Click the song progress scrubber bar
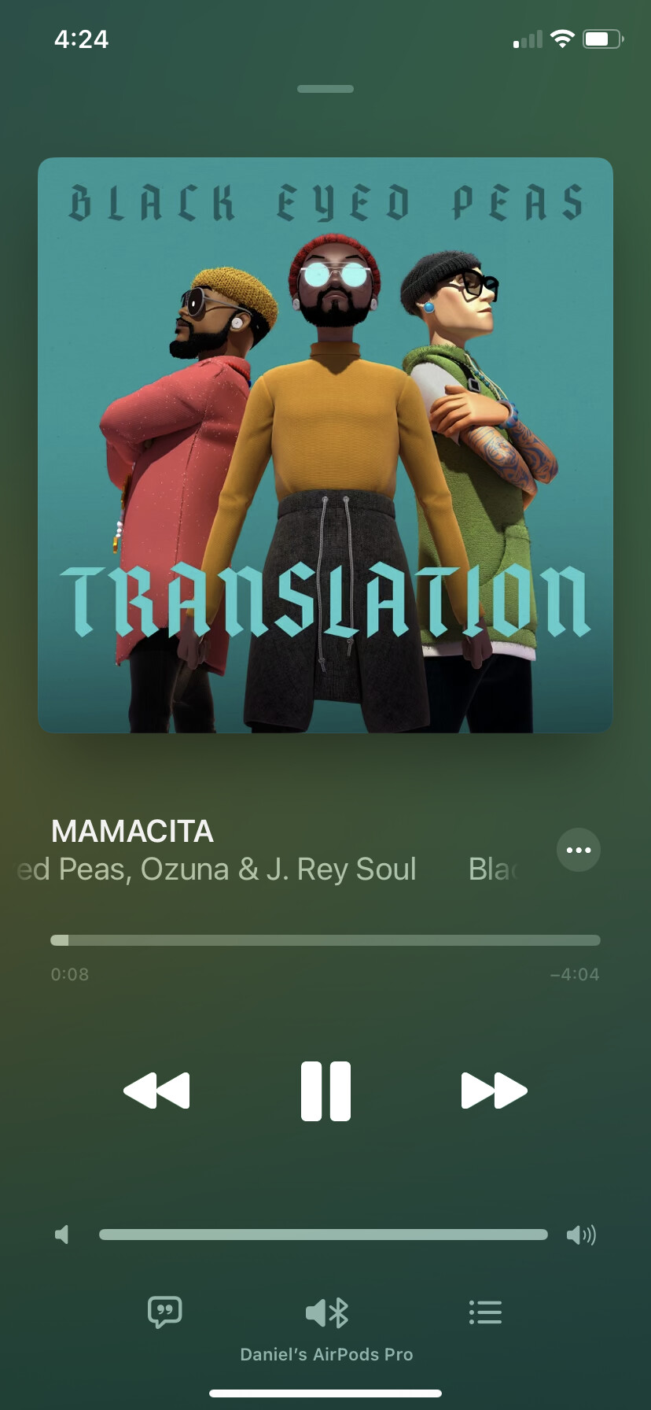Viewport: 651px width, 1410px height. (x=325, y=940)
